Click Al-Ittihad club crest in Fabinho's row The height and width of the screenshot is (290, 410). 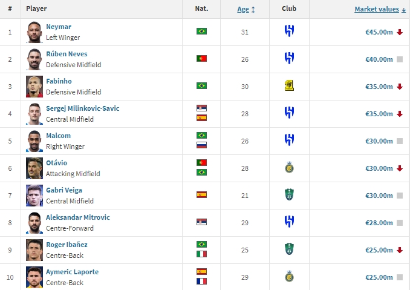point(289,86)
